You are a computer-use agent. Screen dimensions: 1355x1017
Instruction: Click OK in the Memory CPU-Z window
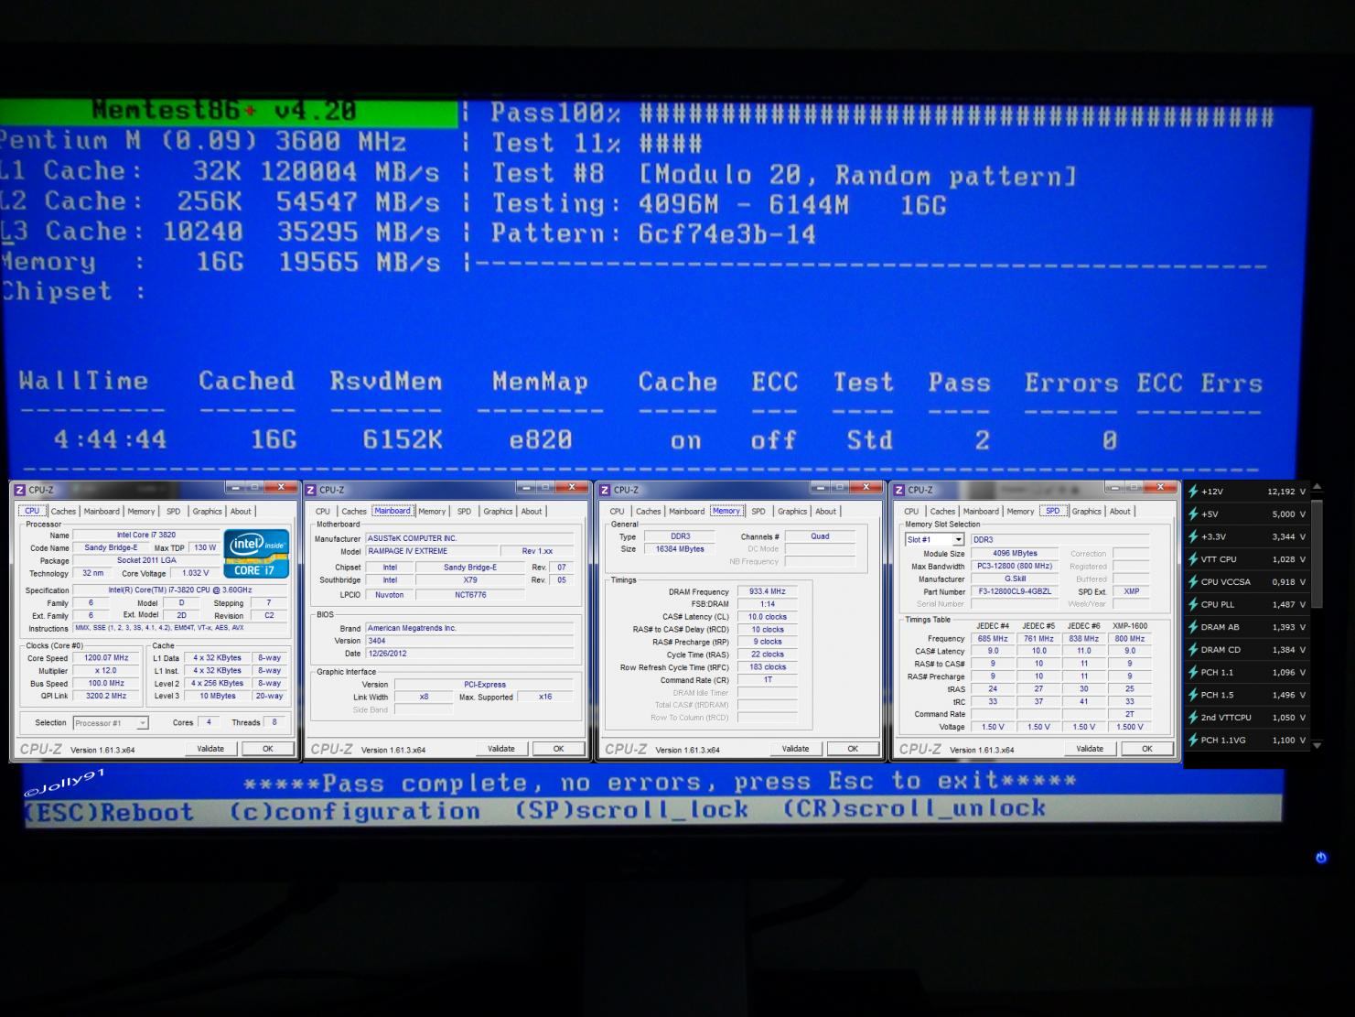point(852,749)
